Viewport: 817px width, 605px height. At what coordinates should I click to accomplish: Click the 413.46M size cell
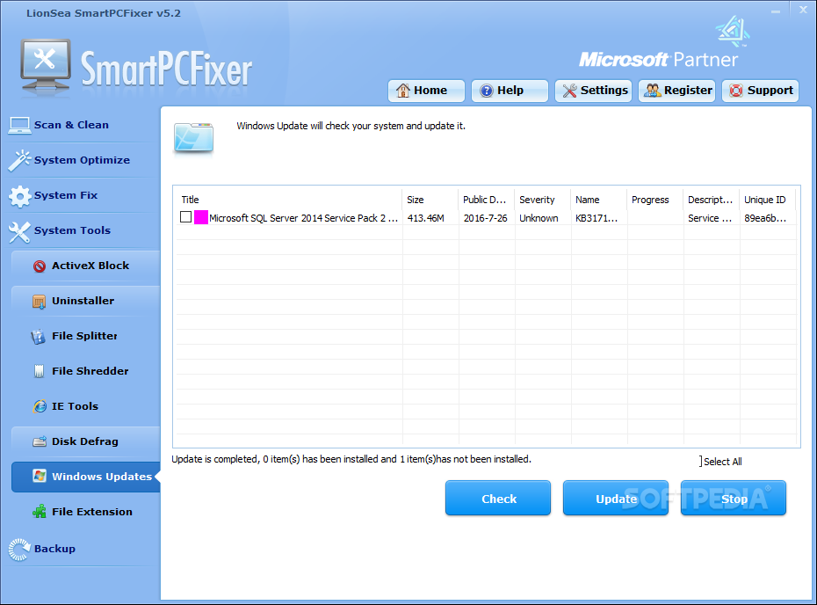click(426, 218)
